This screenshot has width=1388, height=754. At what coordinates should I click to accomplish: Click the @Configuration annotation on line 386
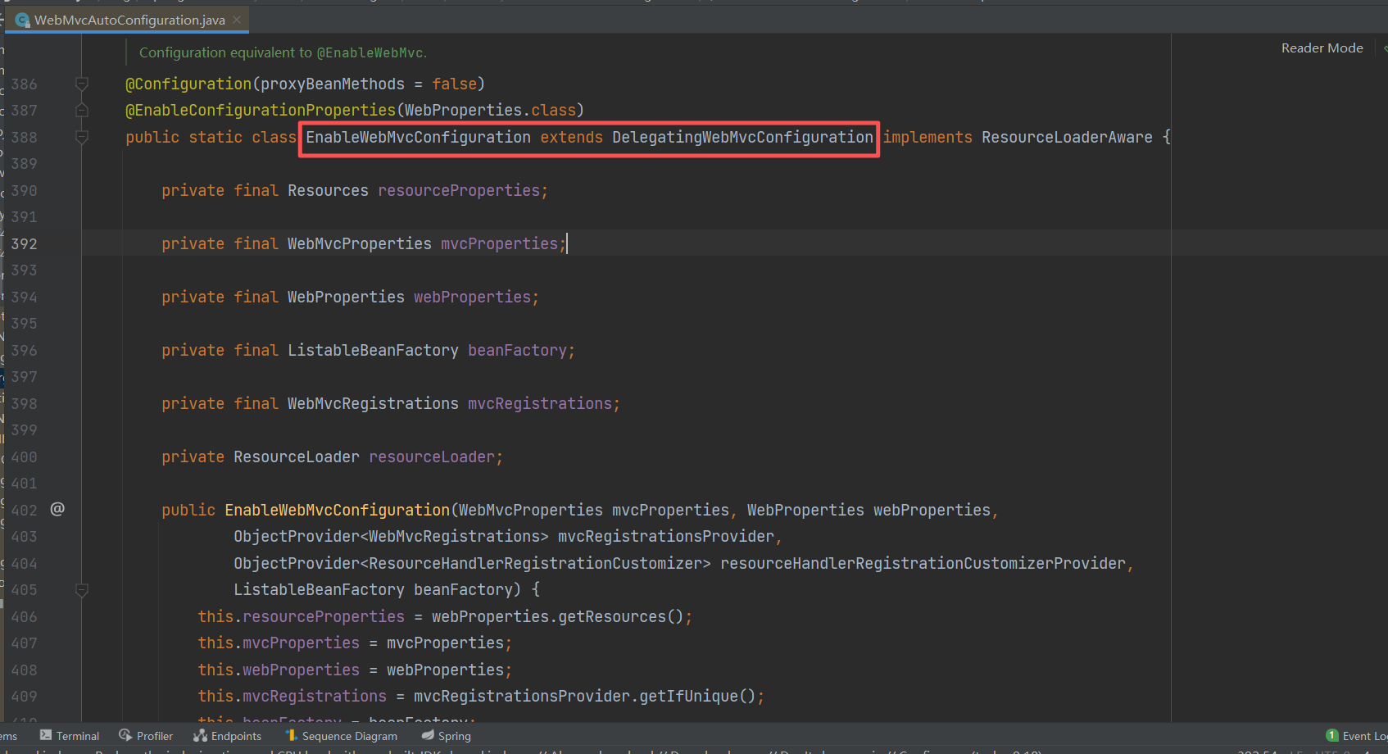[x=188, y=84]
